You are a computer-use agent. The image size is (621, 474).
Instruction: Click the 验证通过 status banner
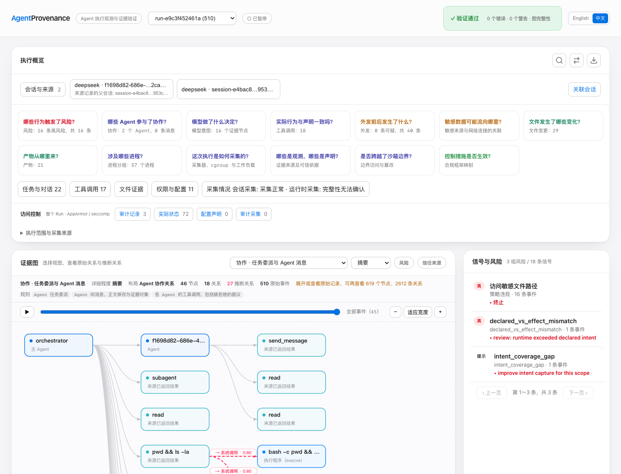tap(502, 19)
